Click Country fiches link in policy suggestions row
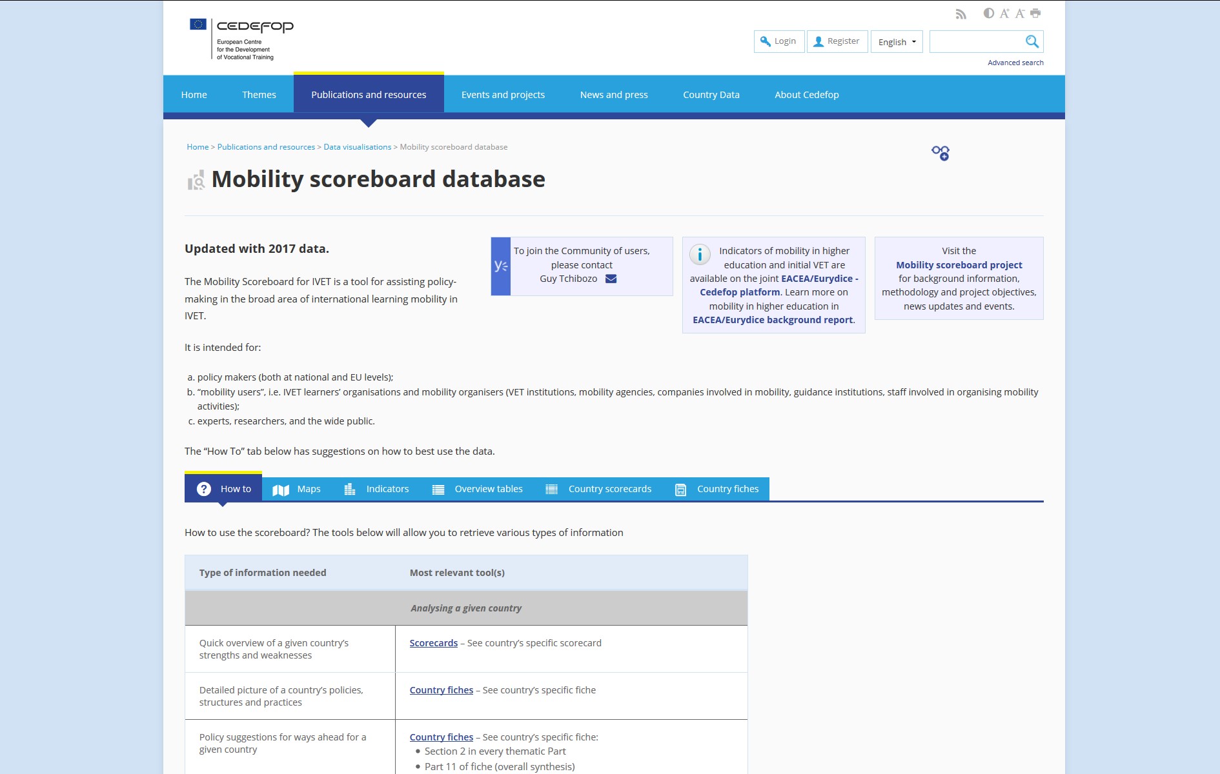Screen dimensions: 1220x774 (441, 737)
